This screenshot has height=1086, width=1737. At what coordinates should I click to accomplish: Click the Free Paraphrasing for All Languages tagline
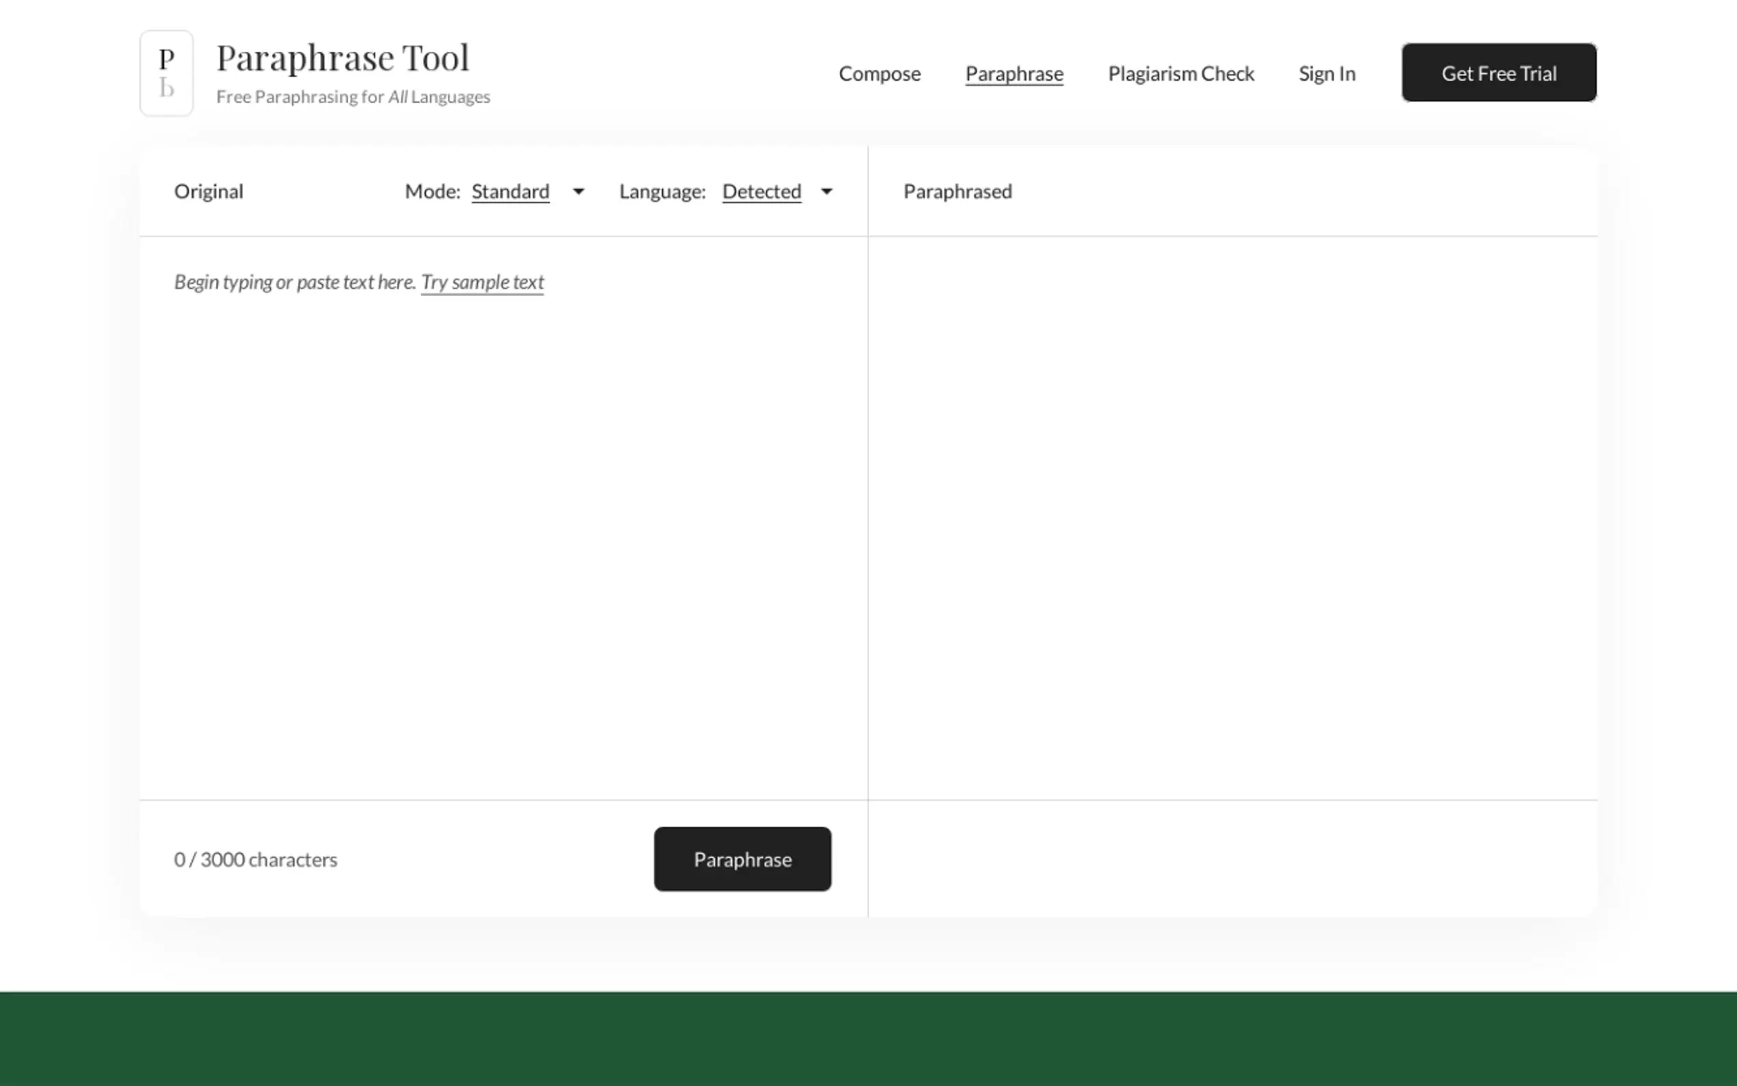click(x=353, y=97)
